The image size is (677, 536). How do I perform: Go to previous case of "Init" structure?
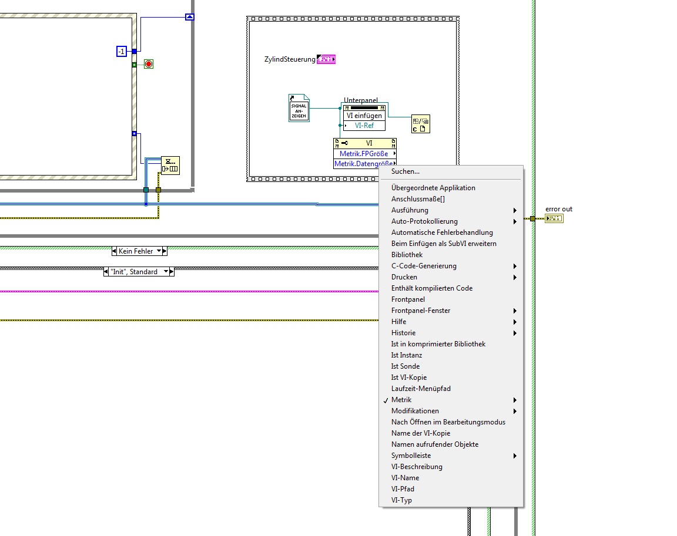pyautogui.click(x=106, y=272)
